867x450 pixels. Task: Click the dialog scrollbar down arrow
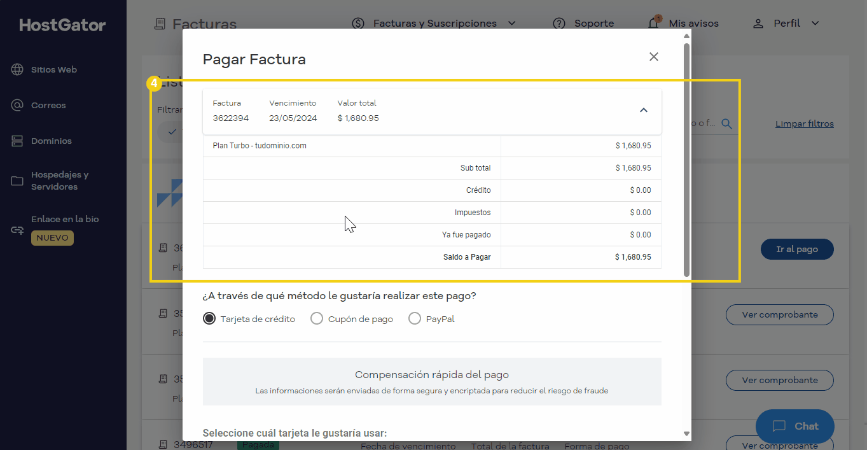686,433
